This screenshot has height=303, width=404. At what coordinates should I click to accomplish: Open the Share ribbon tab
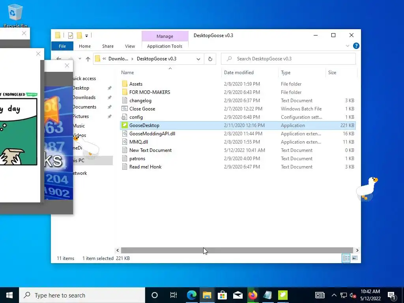click(108, 46)
